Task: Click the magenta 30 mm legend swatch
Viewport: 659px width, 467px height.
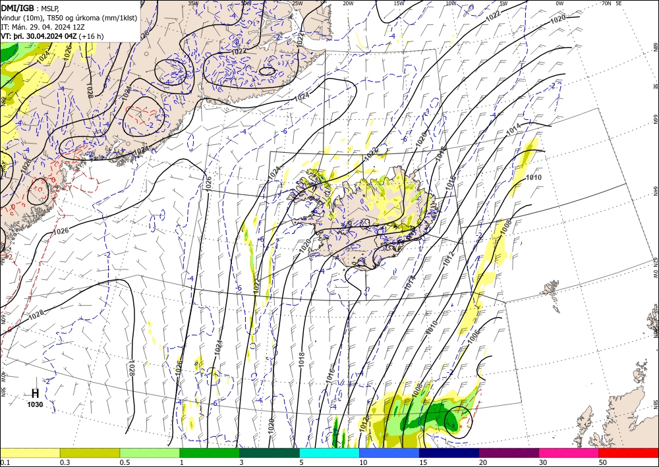Action: 569,453
